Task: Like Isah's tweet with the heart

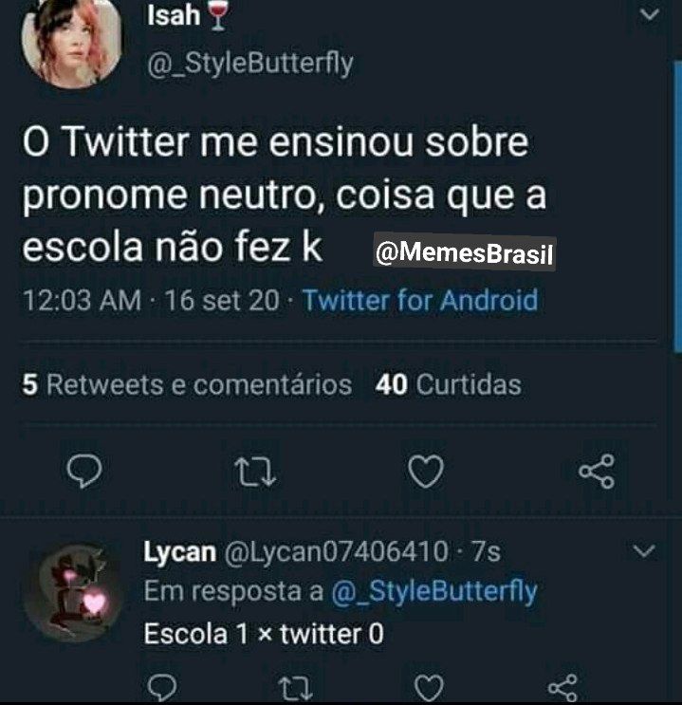Action: tap(426, 472)
